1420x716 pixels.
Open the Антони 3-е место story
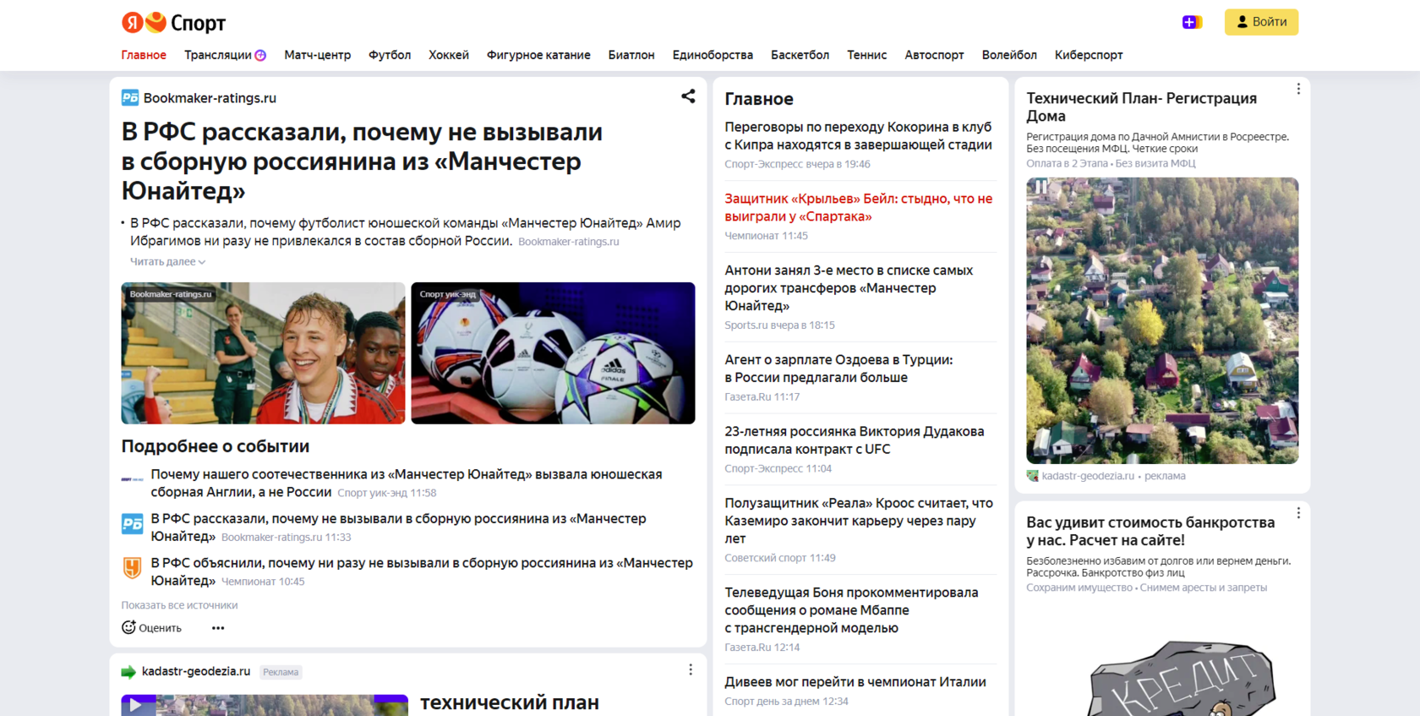849,288
